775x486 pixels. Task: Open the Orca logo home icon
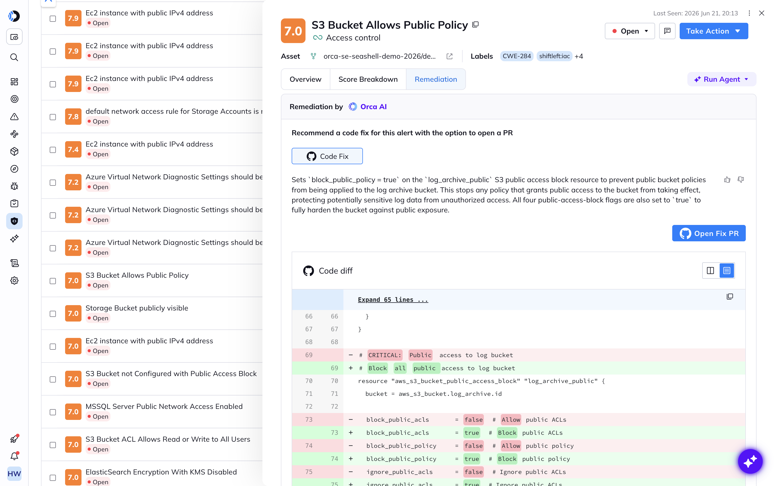coord(14,16)
